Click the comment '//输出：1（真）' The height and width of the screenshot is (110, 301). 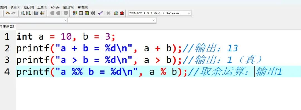click(222, 60)
